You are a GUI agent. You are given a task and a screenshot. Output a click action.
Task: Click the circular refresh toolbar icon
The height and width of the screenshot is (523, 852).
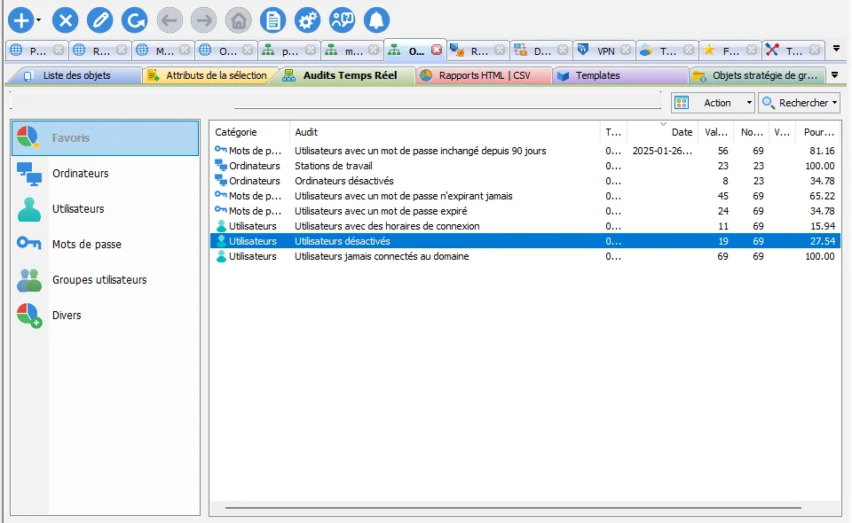click(x=135, y=20)
